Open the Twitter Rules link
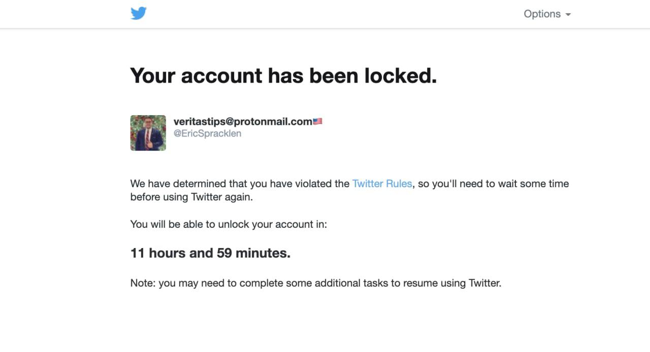The width and height of the screenshot is (650, 352). pos(382,184)
